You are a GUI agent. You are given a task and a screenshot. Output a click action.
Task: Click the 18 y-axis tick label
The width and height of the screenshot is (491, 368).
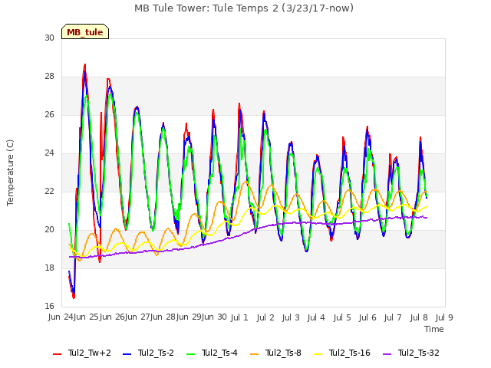coord(49,268)
